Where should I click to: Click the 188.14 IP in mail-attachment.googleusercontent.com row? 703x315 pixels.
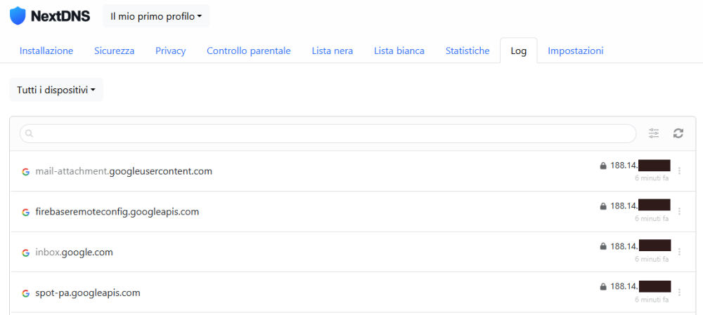click(x=624, y=166)
